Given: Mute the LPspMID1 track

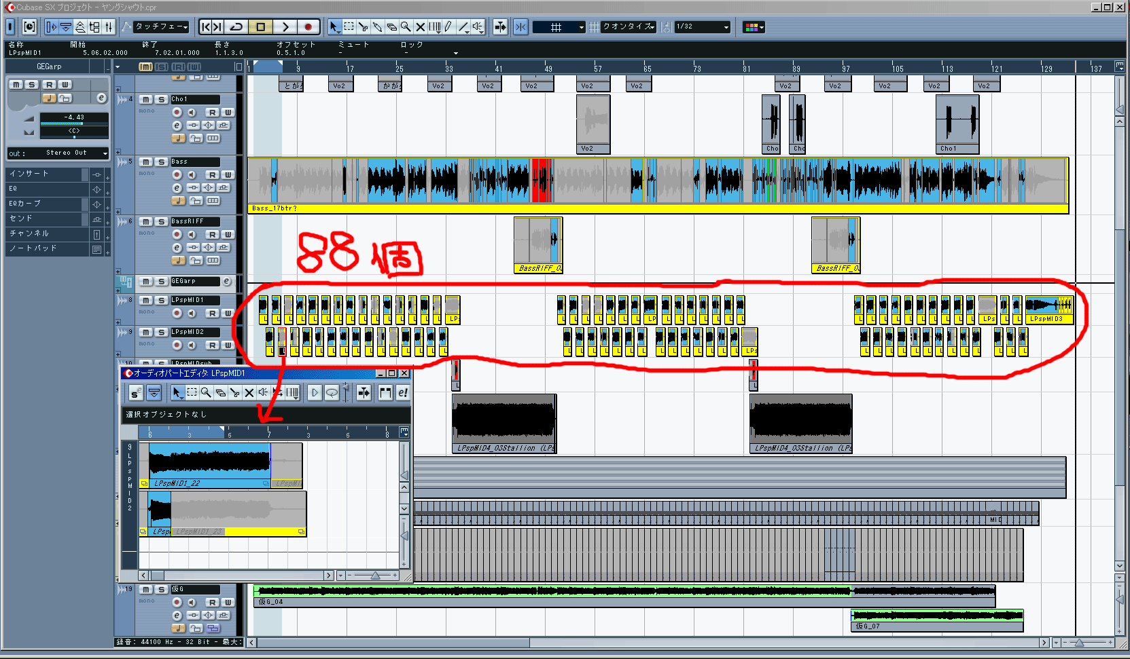Looking at the screenshot, I should 146,301.
